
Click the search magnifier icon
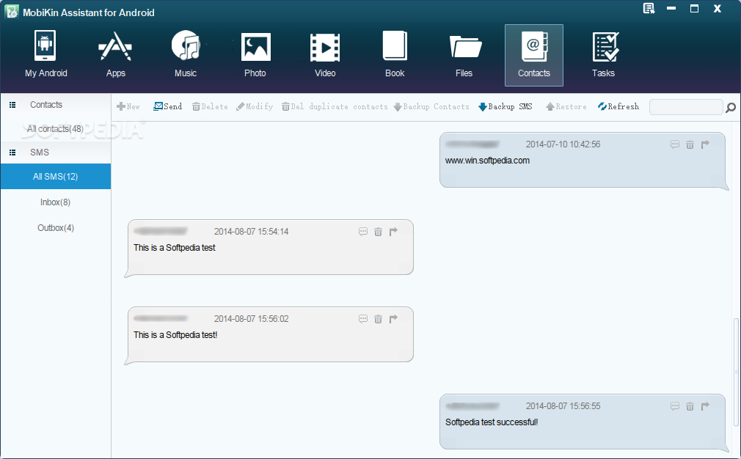[x=731, y=108]
